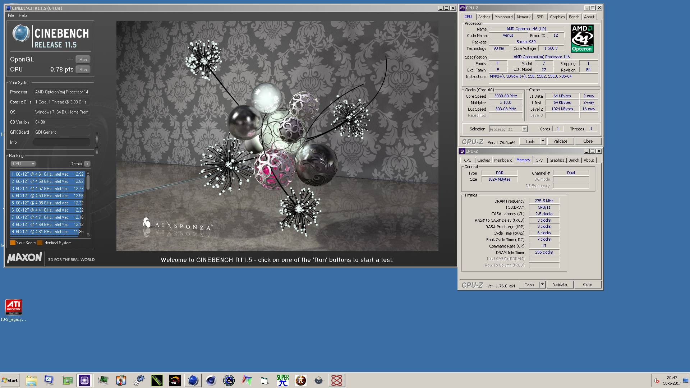The height and width of the screenshot is (388, 690).
Task: Click the Show Desktop tray icon
Action: tap(686, 380)
